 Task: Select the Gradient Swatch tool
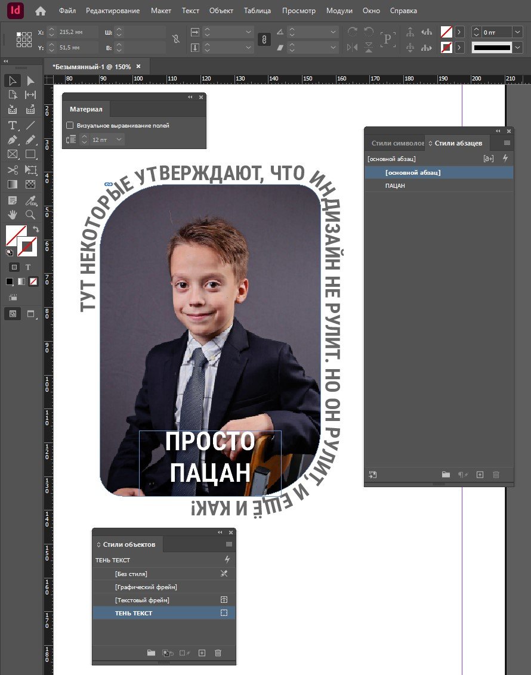click(13, 184)
